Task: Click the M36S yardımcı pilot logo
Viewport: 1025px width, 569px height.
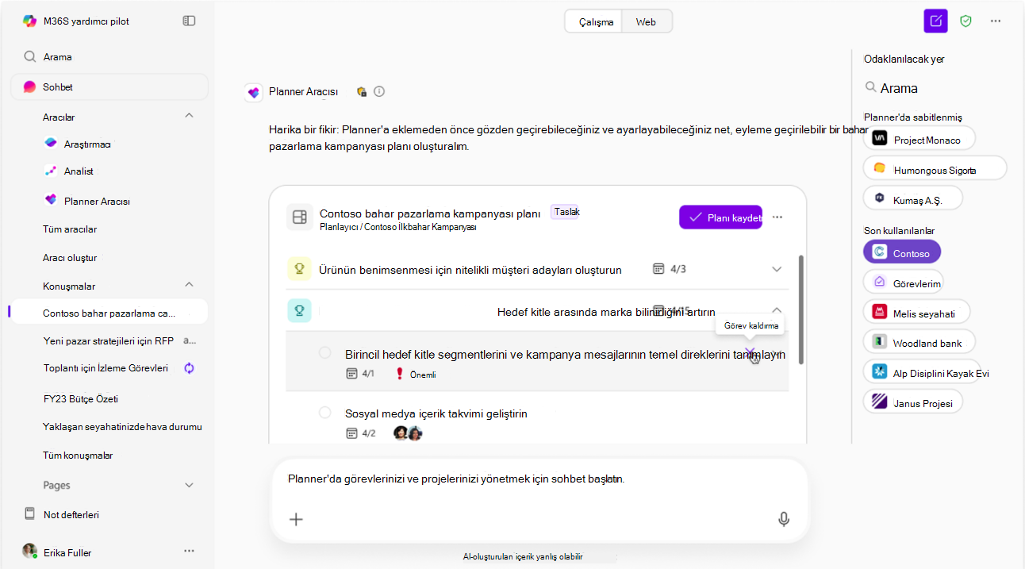Action: click(29, 21)
